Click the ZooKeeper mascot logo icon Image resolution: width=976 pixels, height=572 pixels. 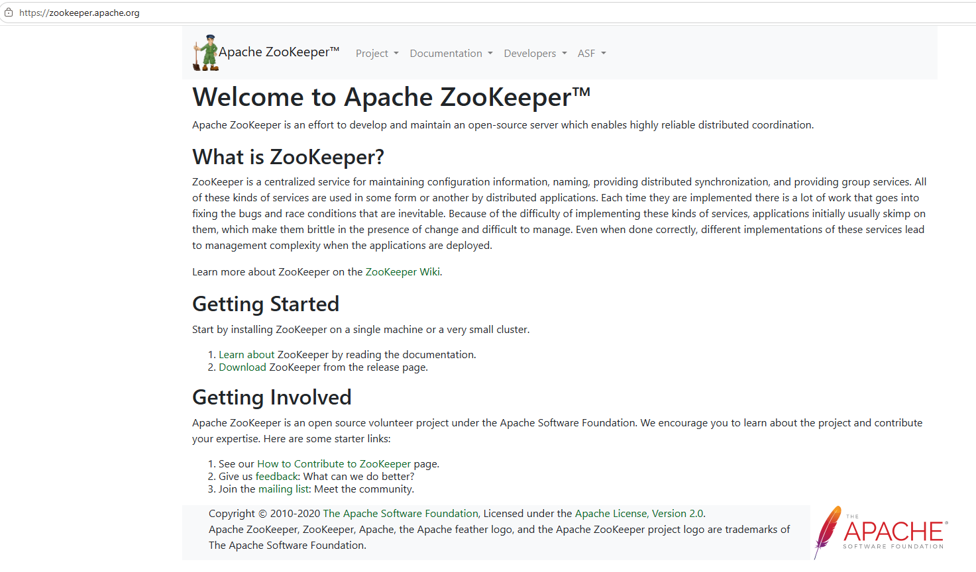pos(205,52)
